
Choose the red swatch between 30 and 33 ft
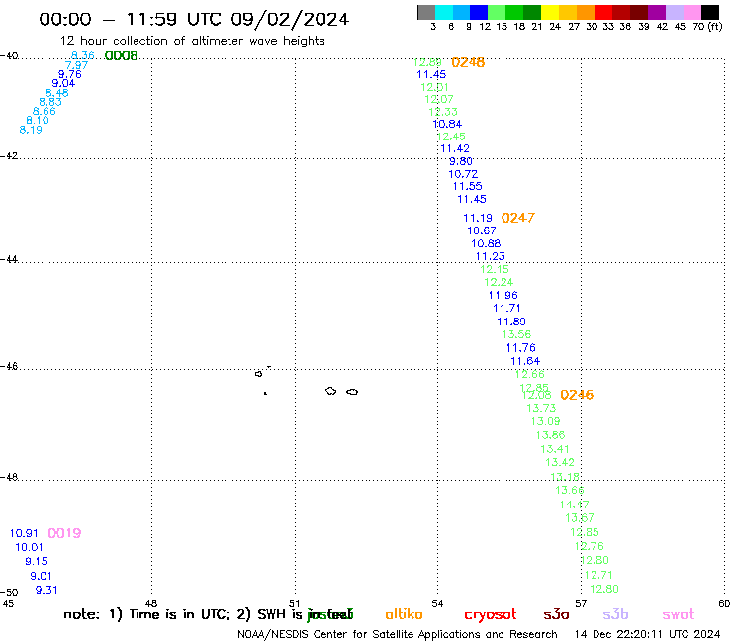coord(602,12)
